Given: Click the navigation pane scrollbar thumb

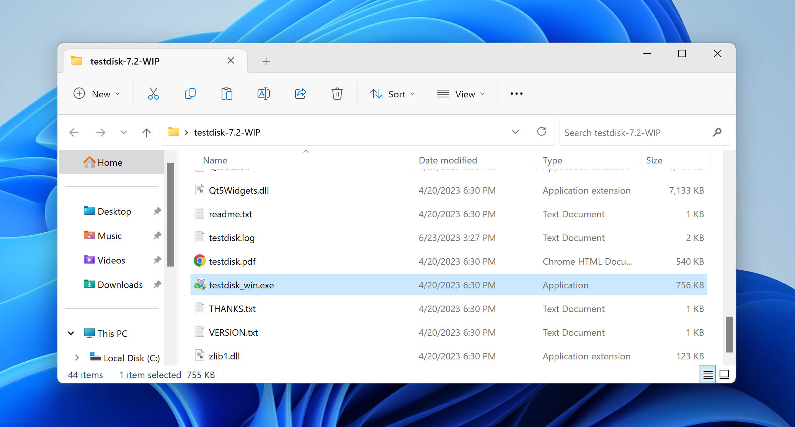Looking at the screenshot, I should (171, 215).
